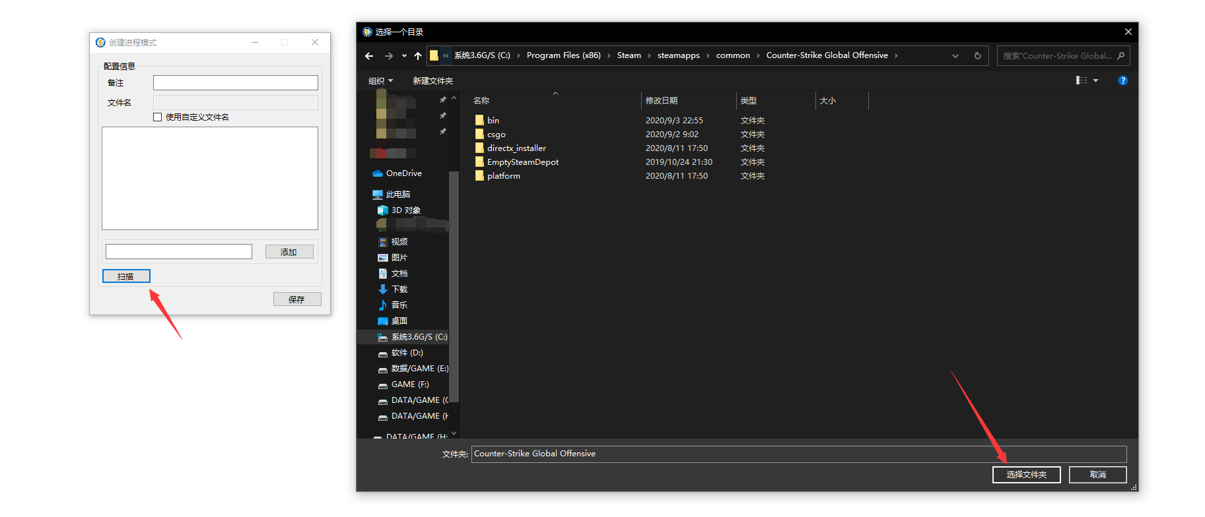Click steamapps in the breadcrumb path

click(678, 55)
